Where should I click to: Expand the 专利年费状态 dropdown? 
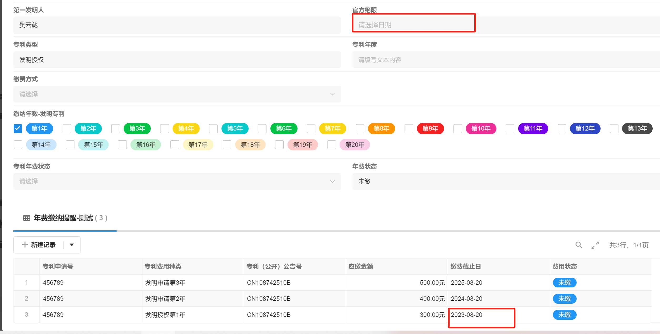pos(177,181)
